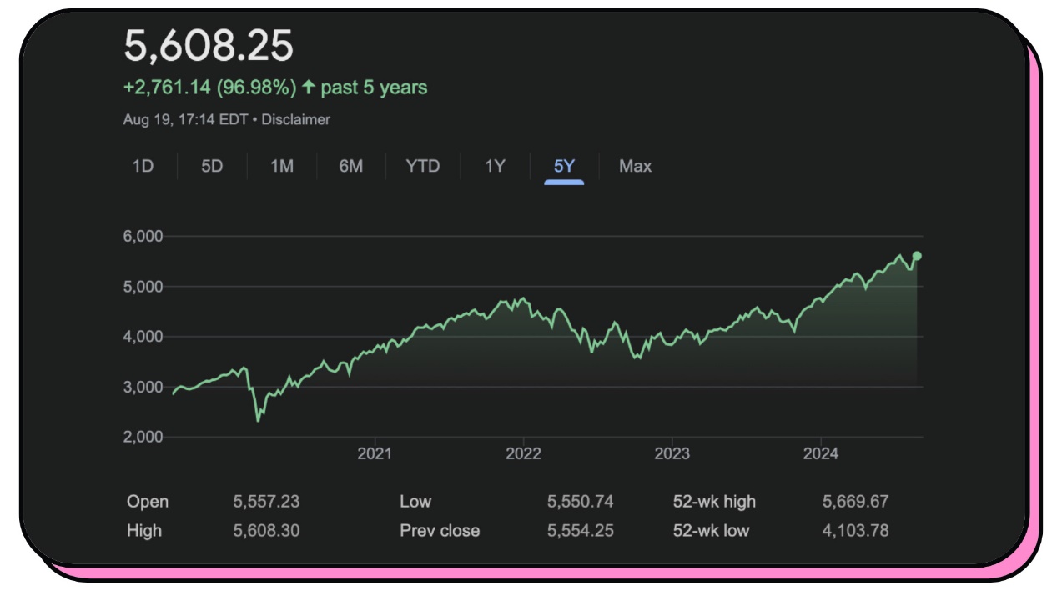The image size is (1052, 591).
Task: Click the 52-wk low value 4,103.78
Action: [x=855, y=530]
